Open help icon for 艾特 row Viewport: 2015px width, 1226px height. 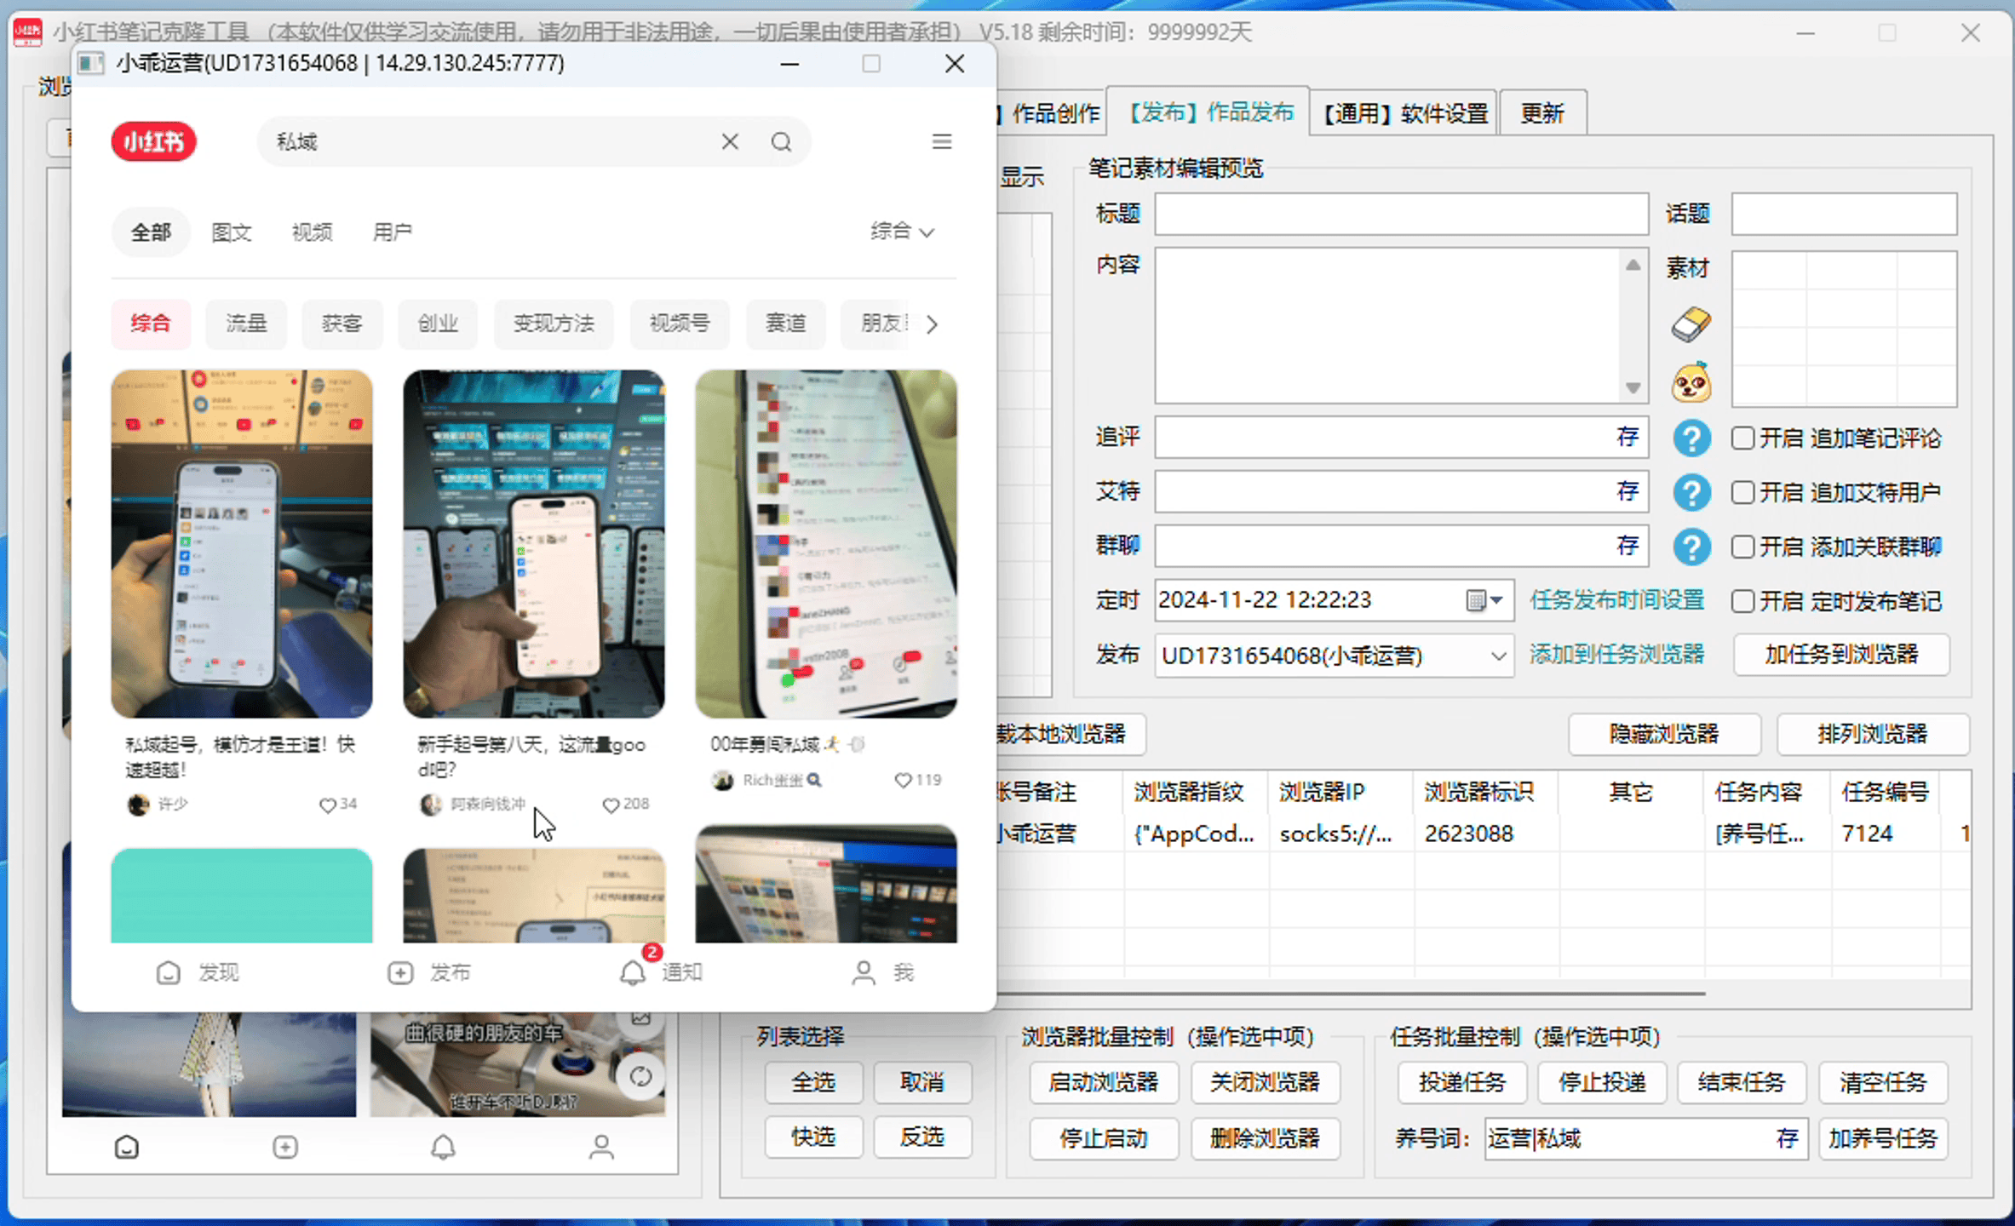point(1691,493)
